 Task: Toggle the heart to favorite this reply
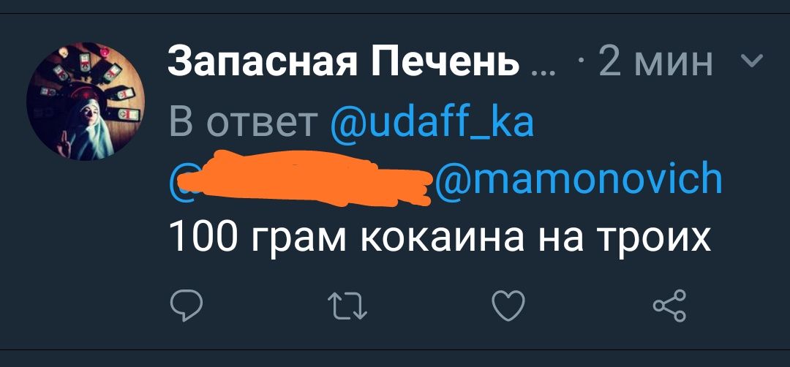point(508,306)
